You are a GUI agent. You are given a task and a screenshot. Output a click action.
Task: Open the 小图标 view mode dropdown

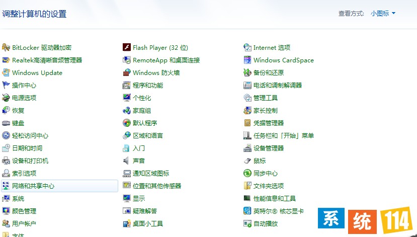click(x=383, y=13)
